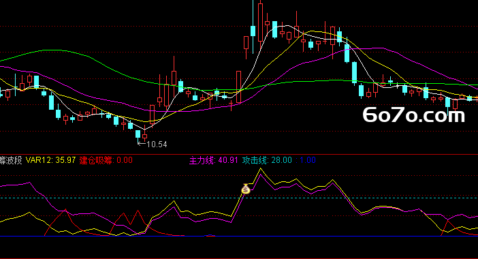Click the arrow beside the 10.54 low
Image resolution: width=478 pixels, height=259 pixels.
pos(141,143)
